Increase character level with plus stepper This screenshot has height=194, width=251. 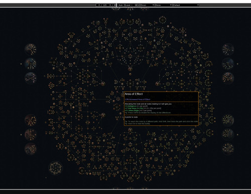tap(136, 5)
